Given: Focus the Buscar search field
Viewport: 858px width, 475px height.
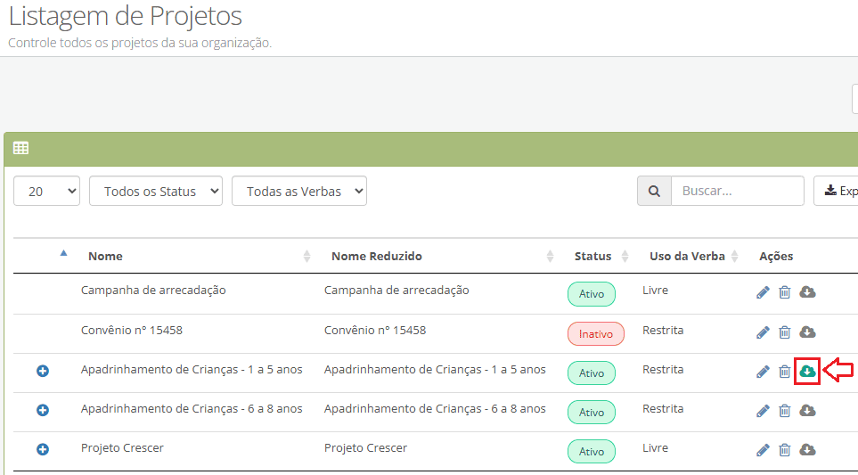Looking at the screenshot, I should [x=737, y=191].
